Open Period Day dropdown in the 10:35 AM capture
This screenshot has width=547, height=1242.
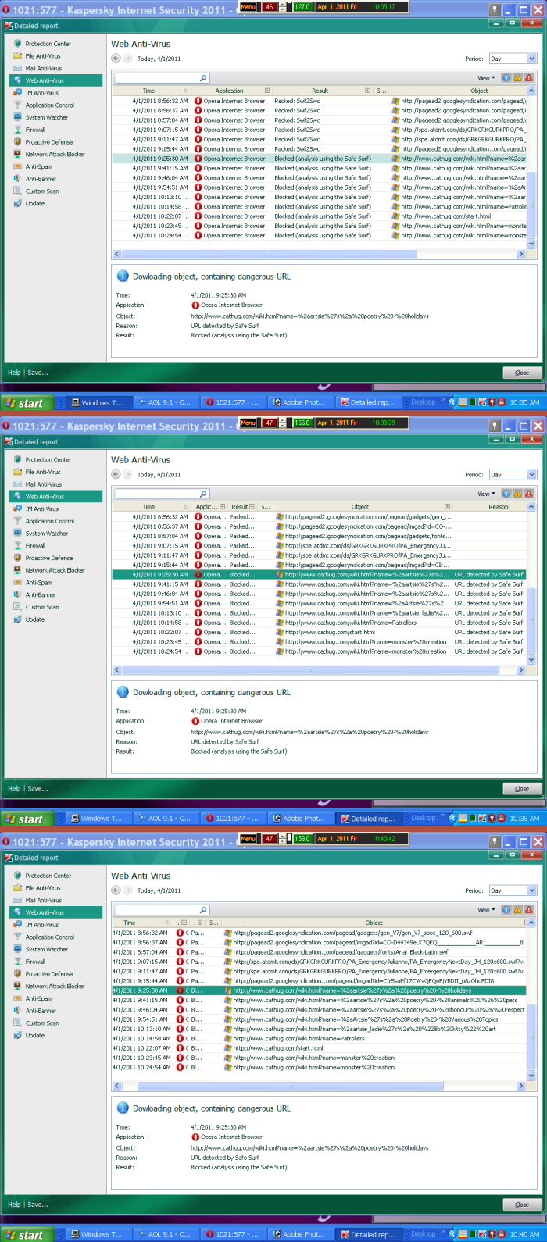(x=513, y=59)
